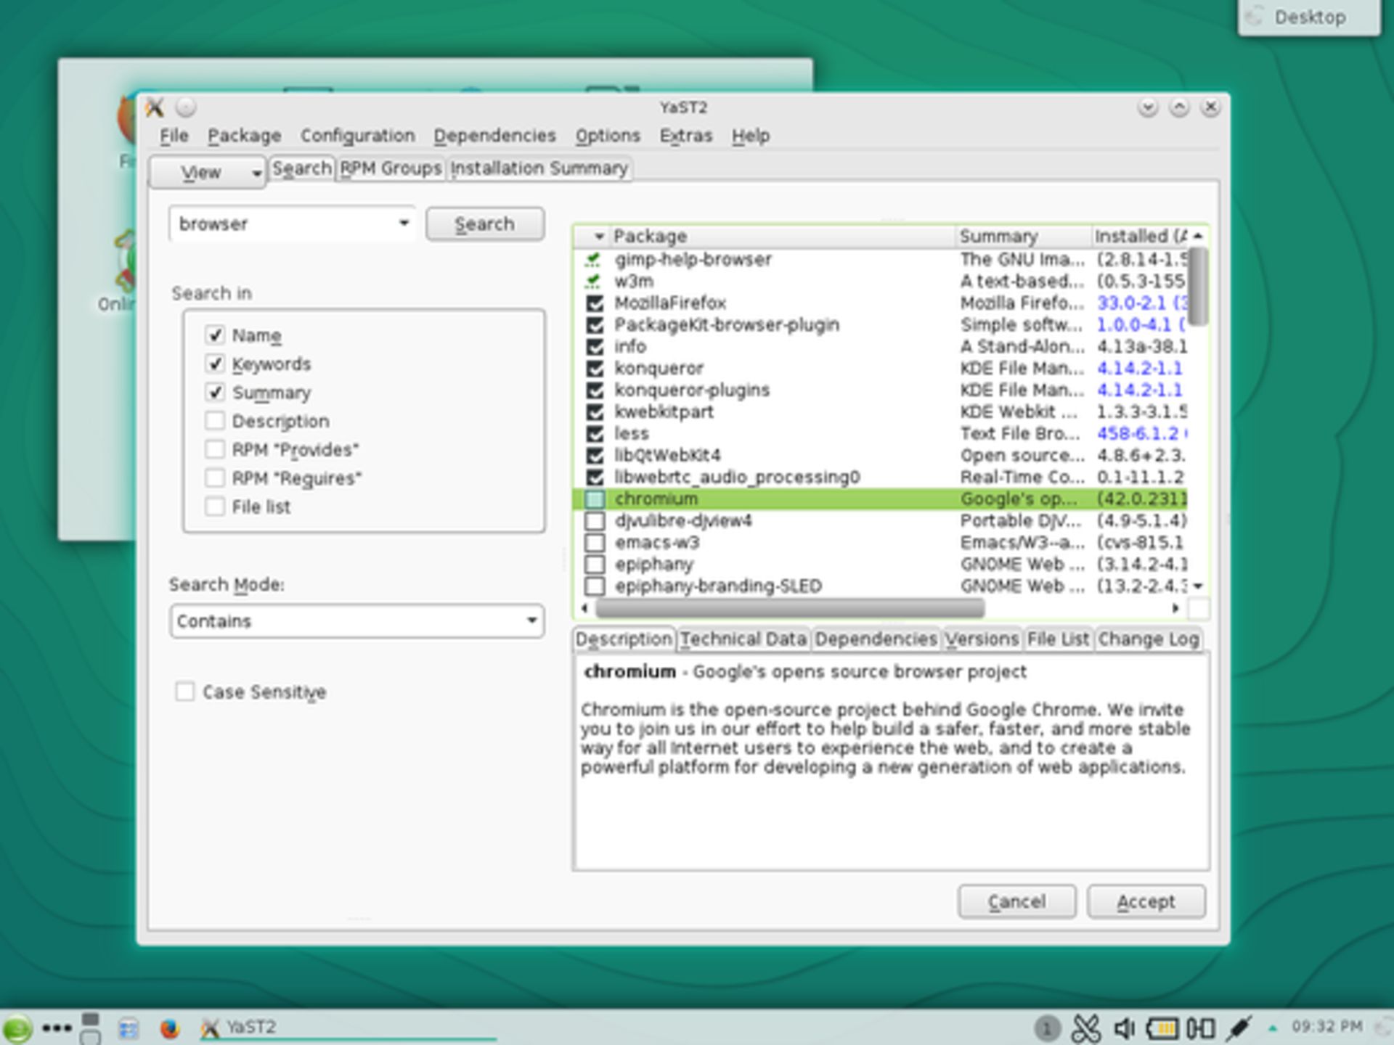The image size is (1394, 1045).
Task: Open the Package menu
Action: (x=244, y=136)
